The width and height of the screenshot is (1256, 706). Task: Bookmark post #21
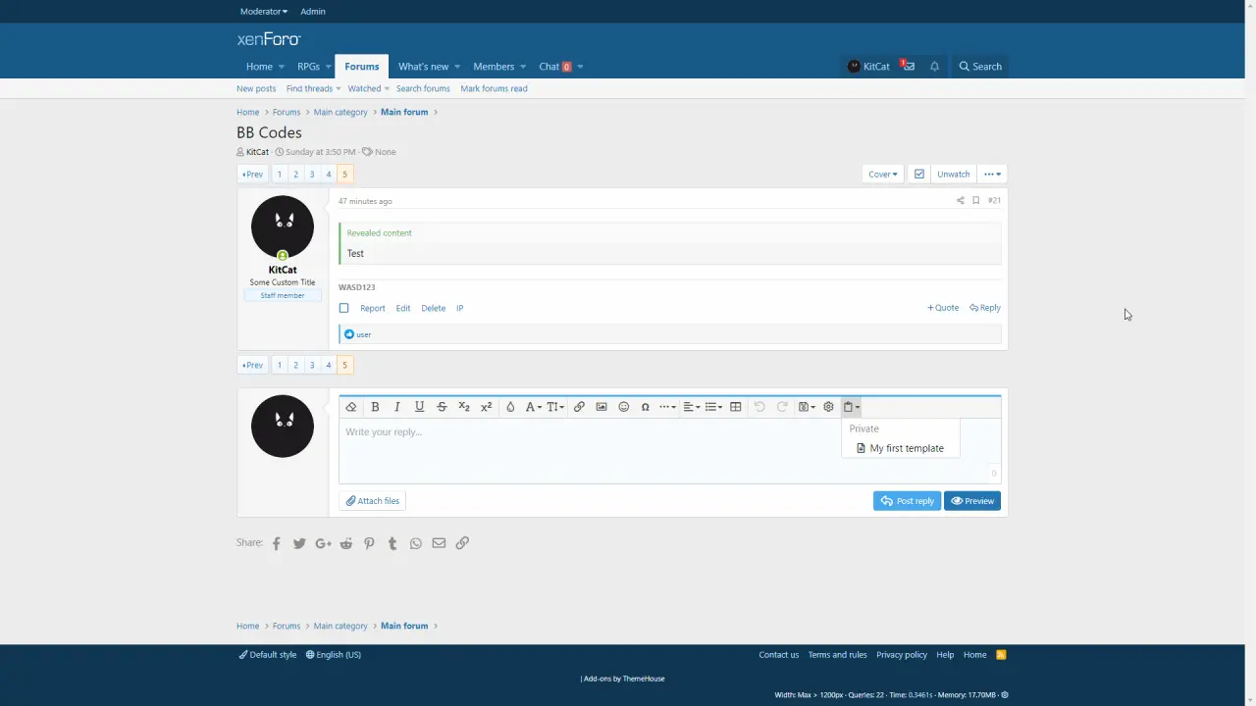coord(975,200)
